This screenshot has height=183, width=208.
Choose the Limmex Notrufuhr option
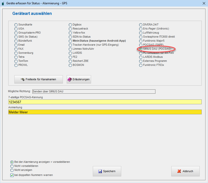click(x=70, y=49)
